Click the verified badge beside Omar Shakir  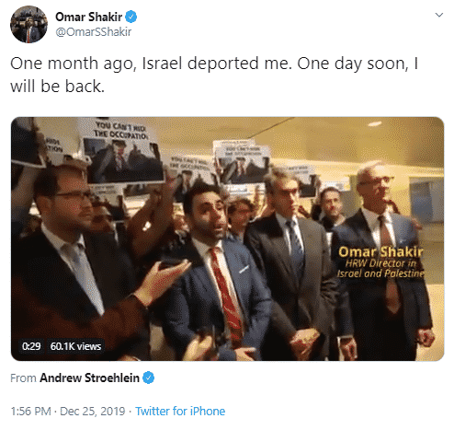pyautogui.click(x=131, y=17)
